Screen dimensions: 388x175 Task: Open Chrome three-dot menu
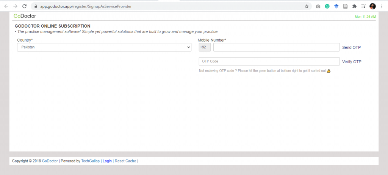point(382,6)
